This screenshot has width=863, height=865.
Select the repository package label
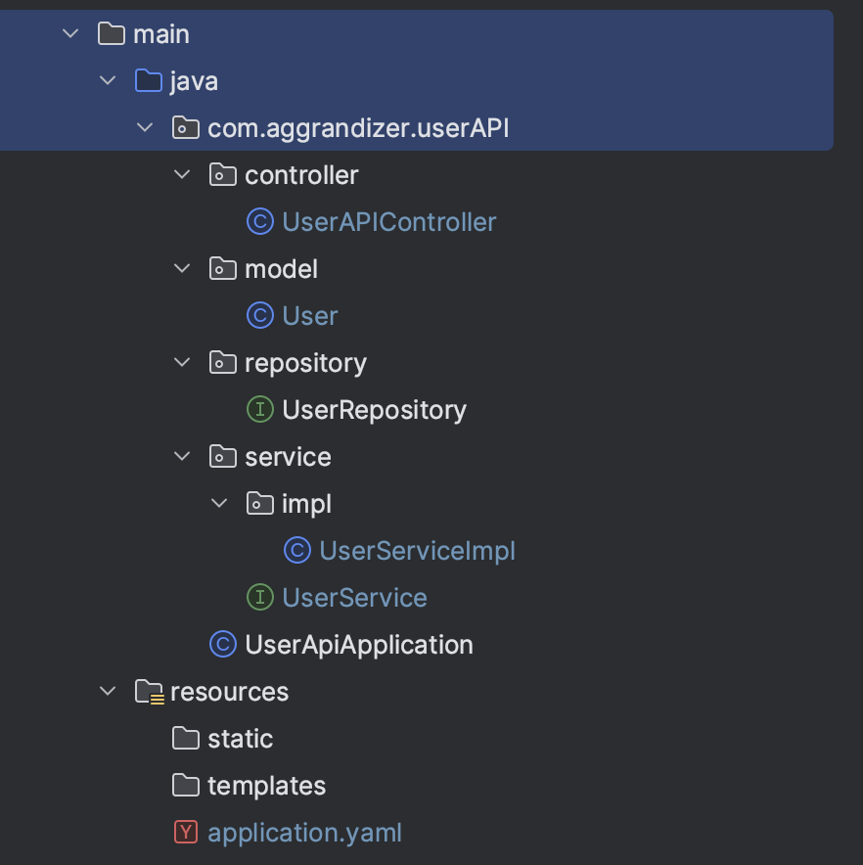click(305, 363)
